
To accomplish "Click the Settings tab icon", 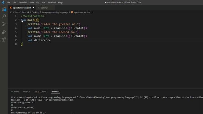I will pos(39,8).
